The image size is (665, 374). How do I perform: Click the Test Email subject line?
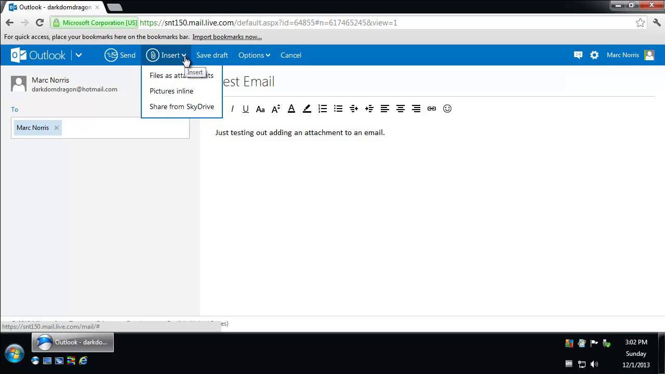pyautogui.click(x=248, y=82)
